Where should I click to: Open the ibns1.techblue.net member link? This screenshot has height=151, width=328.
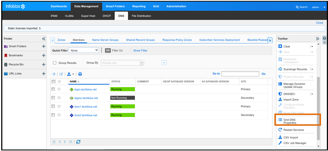pyautogui.click(x=86, y=107)
